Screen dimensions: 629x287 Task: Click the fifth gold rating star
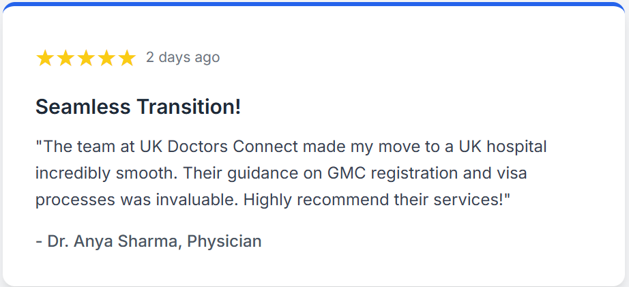click(x=127, y=58)
